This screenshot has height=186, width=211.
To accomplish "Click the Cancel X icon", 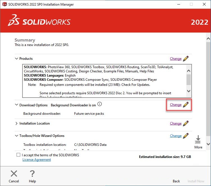I will [x=14, y=173].
